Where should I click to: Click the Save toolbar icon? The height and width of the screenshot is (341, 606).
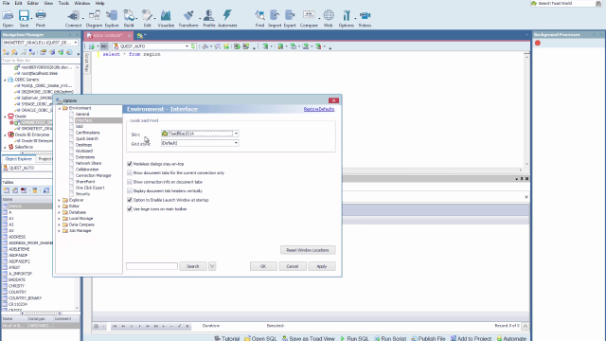pyautogui.click(x=24, y=18)
